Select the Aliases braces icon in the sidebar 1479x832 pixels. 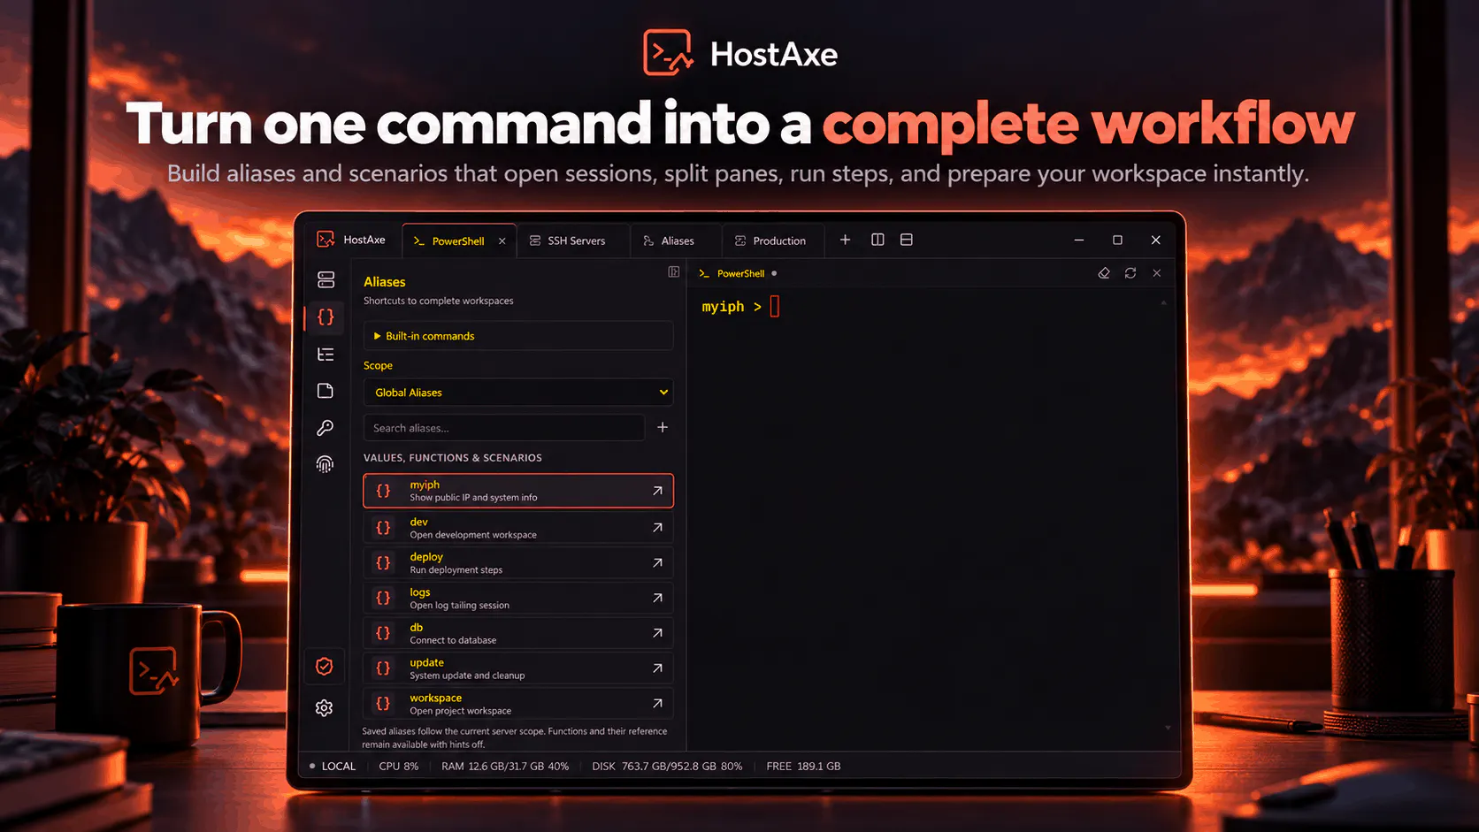(326, 317)
